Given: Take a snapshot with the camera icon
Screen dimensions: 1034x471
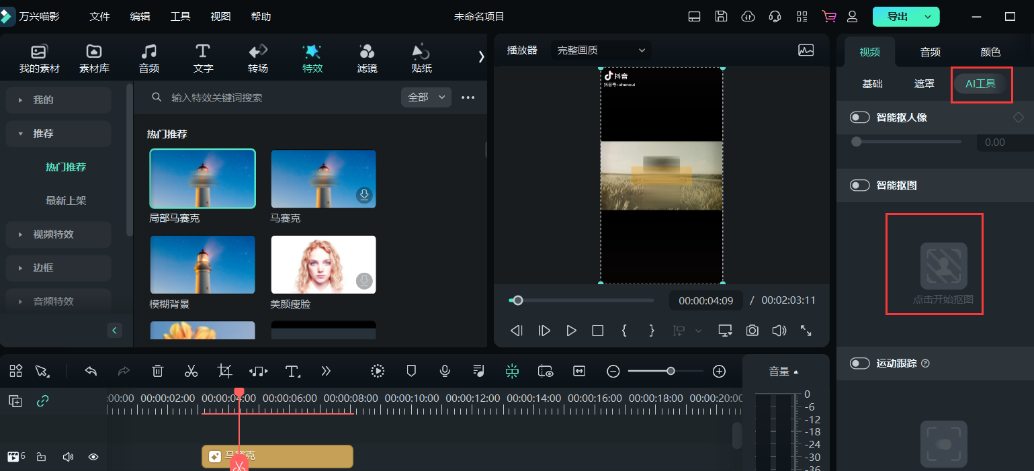Looking at the screenshot, I should pyautogui.click(x=752, y=331).
